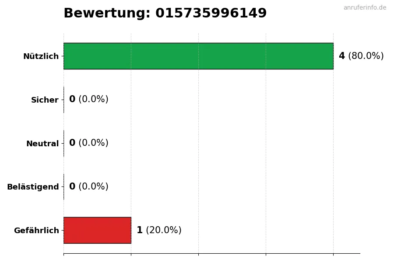Viewport: 394px width, 262px height.
Task: Select the Neutral category label
Action: click(x=42, y=144)
